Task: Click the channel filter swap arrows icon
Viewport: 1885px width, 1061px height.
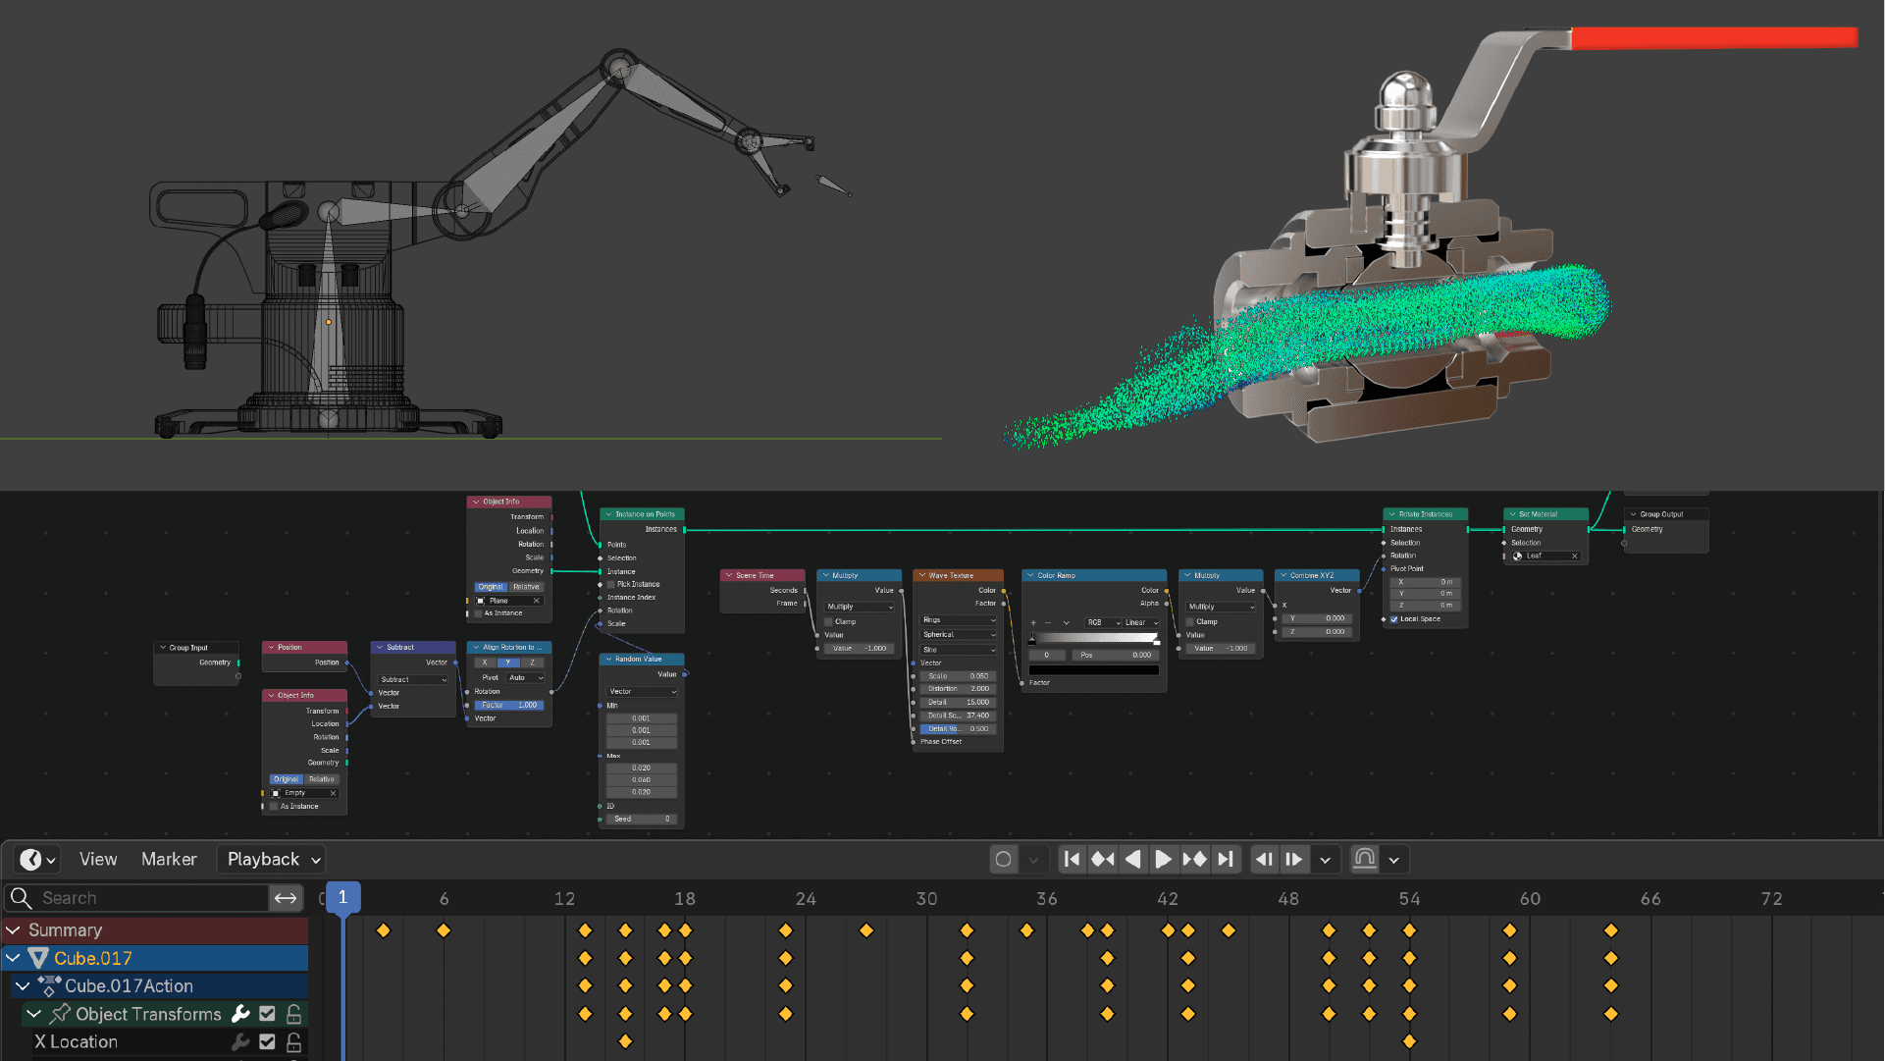Action: (x=286, y=898)
